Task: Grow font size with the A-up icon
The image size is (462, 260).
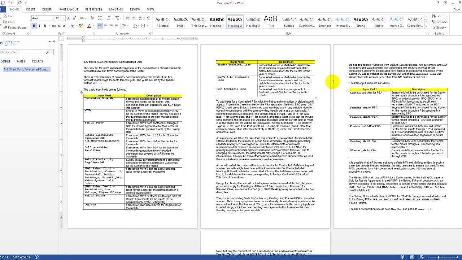Action: 69,18
